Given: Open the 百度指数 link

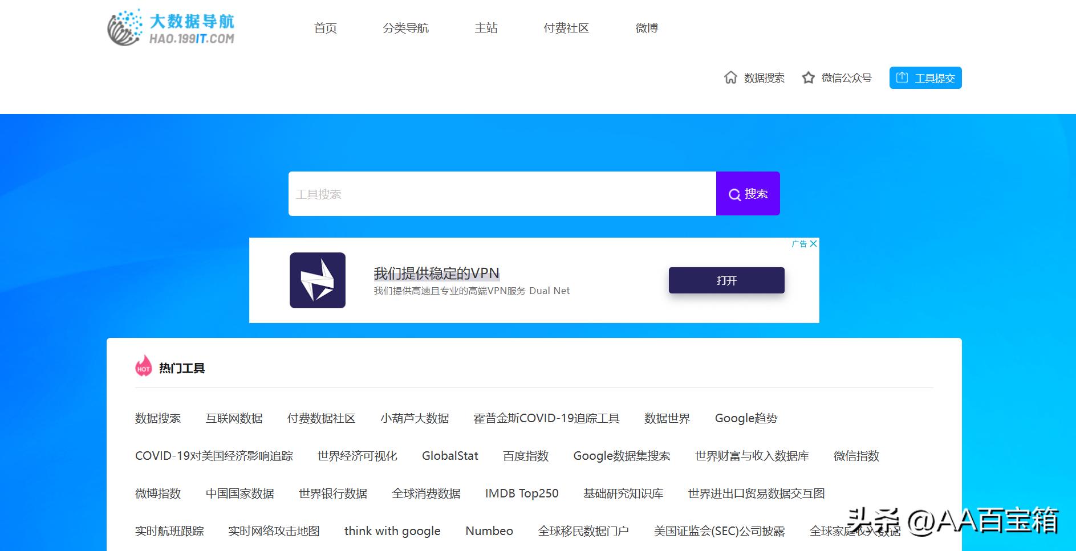Looking at the screenshot, I should coord(525,456).
